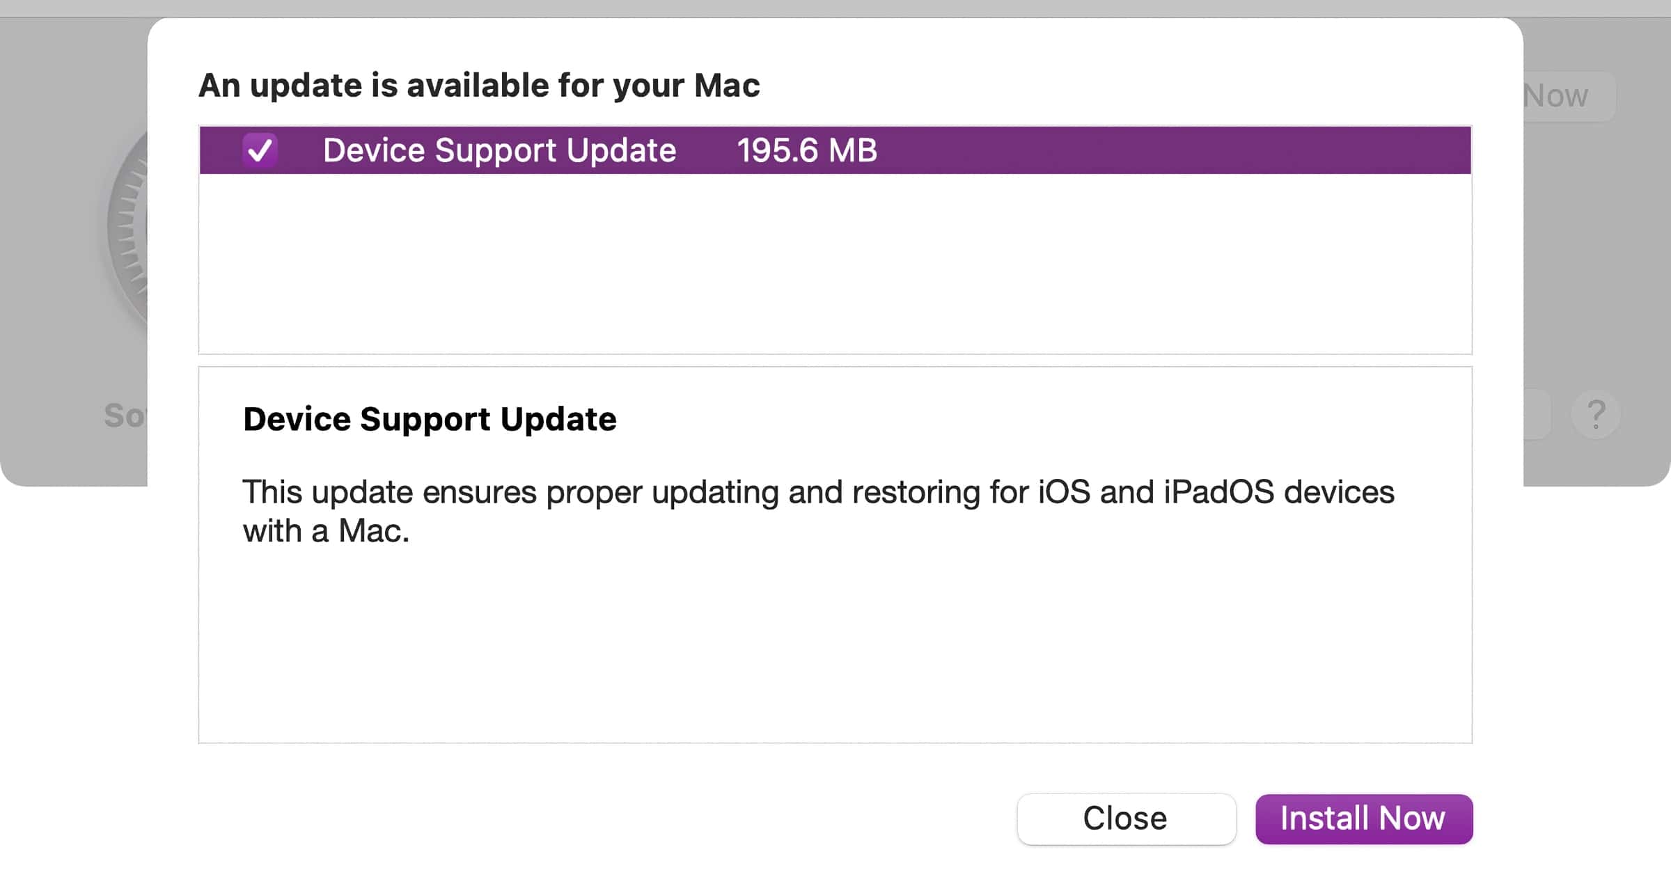Screen dimensions: 1671x877
Task: Click the partially visible 'So' label behind dialog
Action: tap(125, 416)
